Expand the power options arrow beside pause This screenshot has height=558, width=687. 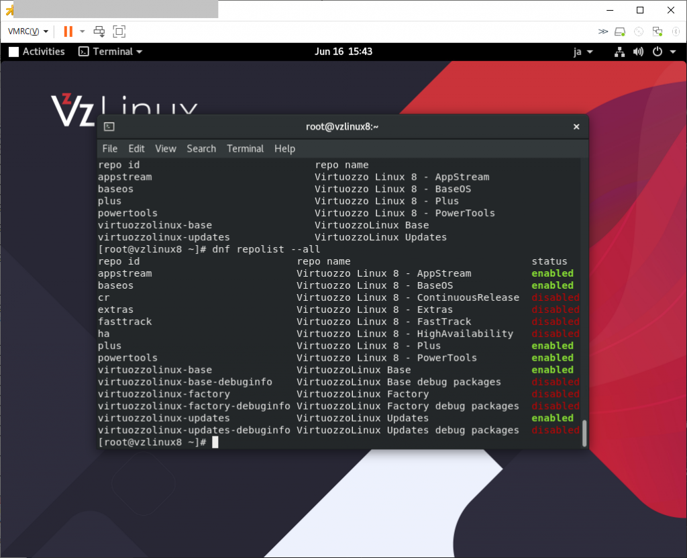click(x=83, y=32)
